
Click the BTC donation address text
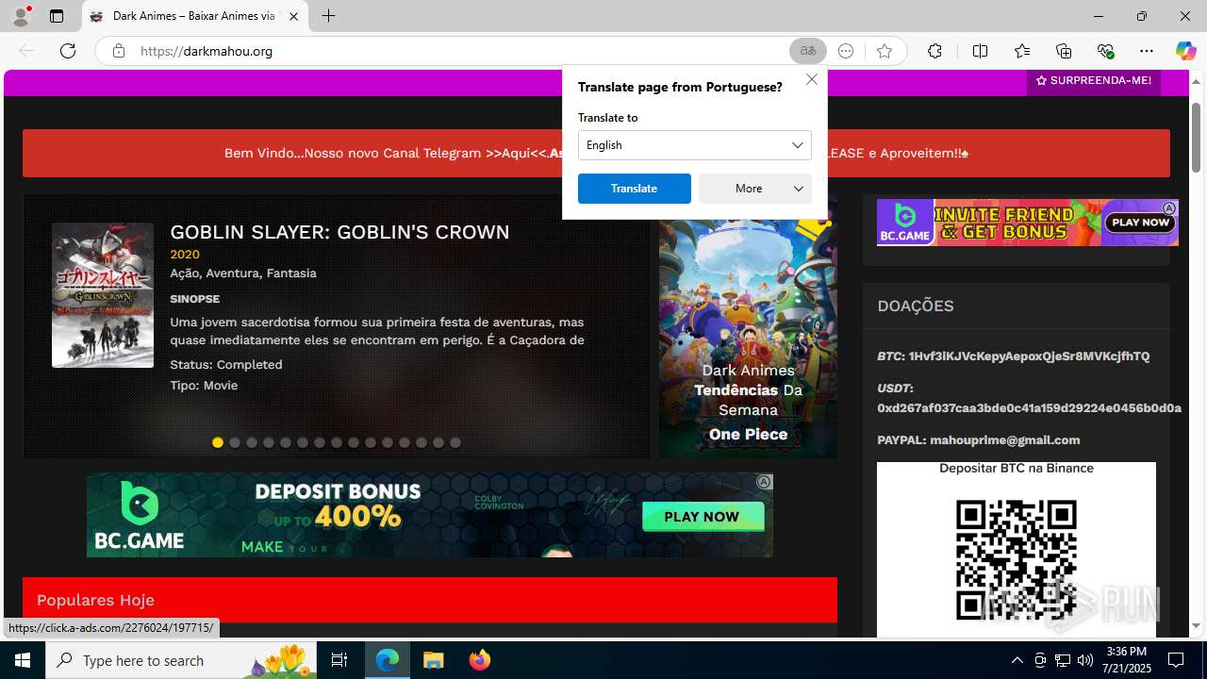pos(1029,356)
